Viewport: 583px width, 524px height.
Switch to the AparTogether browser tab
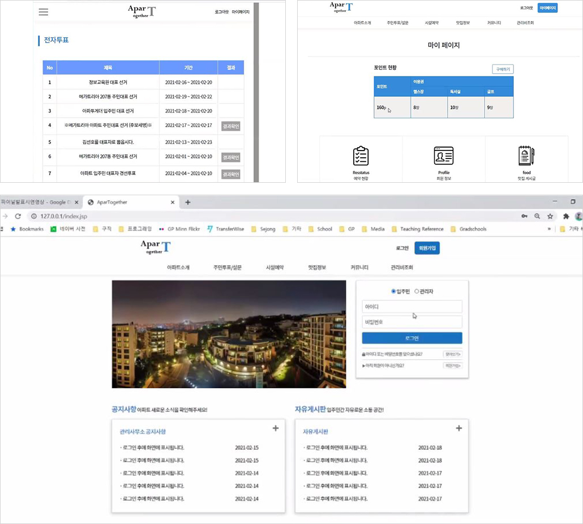[x=131, y=202]
